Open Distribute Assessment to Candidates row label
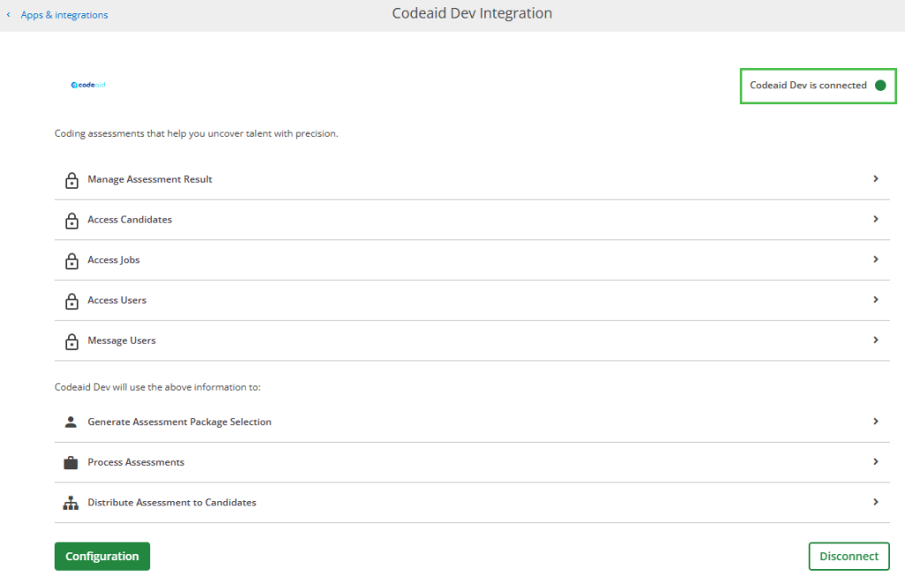905x584 pixels. [x=171, y=503]
